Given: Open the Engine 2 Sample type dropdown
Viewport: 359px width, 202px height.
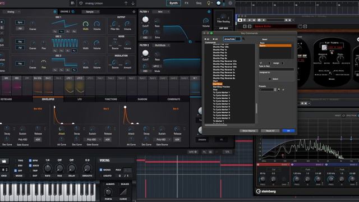Looking at the screenshot, I should click(91, 12).
